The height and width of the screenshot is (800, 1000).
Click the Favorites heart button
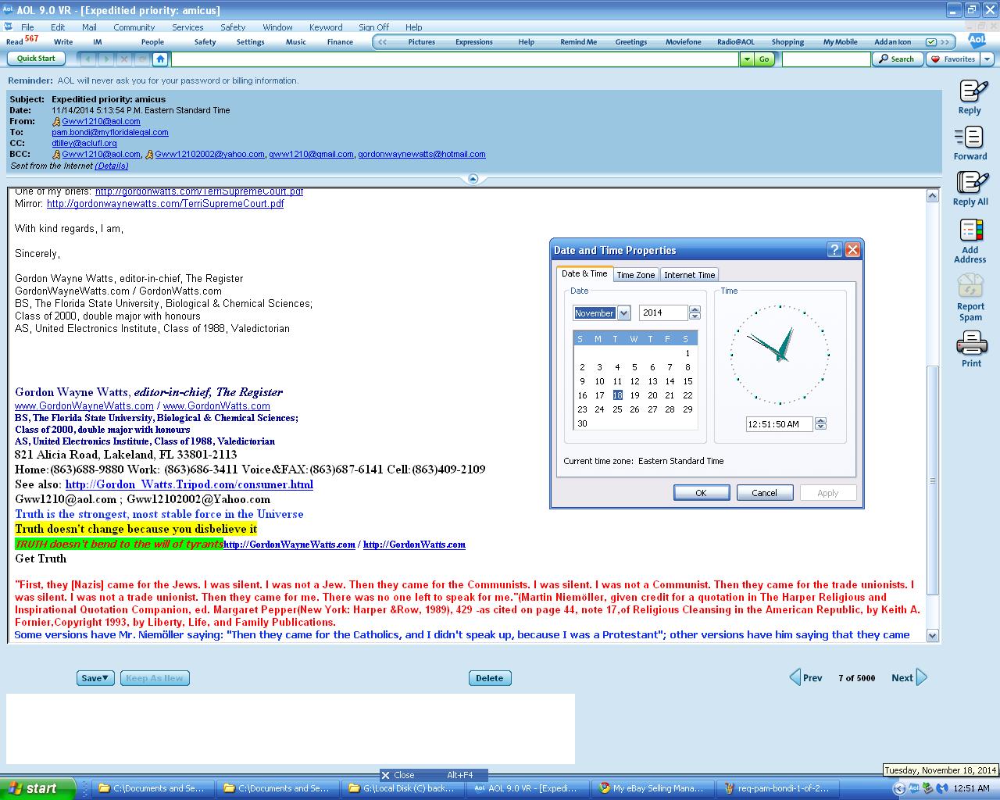[x=953, y=59]
